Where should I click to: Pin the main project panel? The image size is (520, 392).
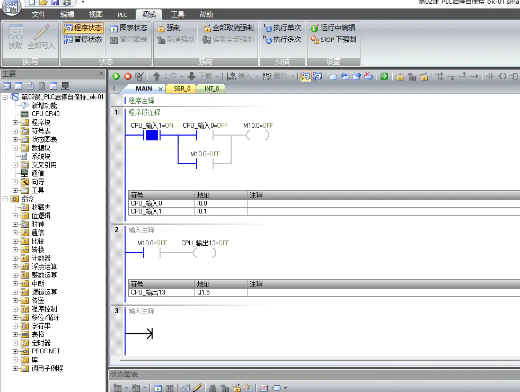(x=101, y=74)
